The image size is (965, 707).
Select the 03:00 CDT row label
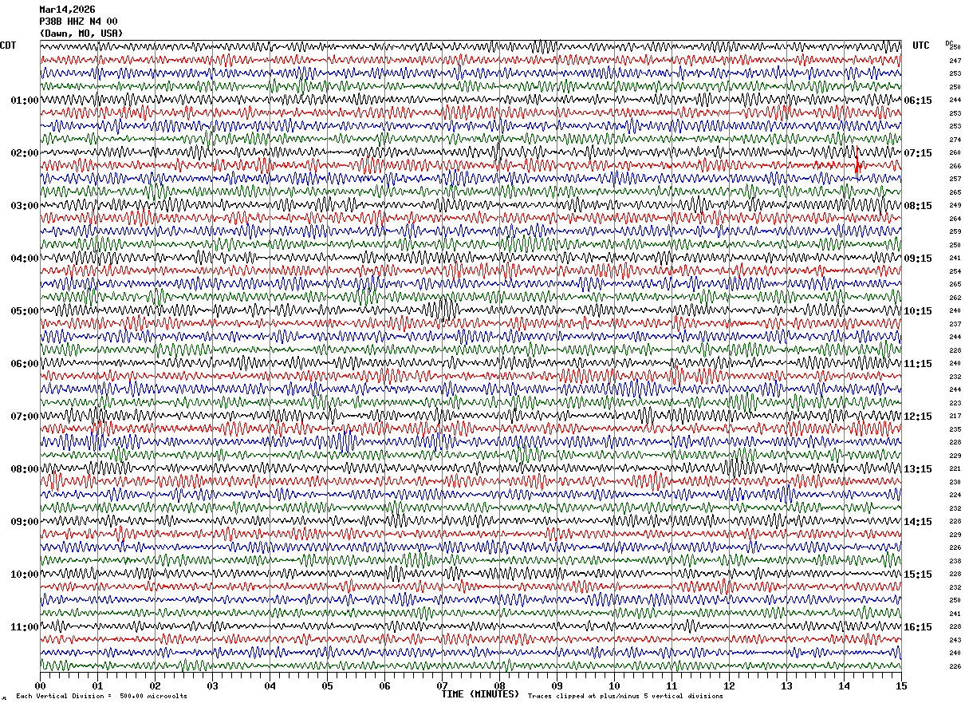click(24, 206)
